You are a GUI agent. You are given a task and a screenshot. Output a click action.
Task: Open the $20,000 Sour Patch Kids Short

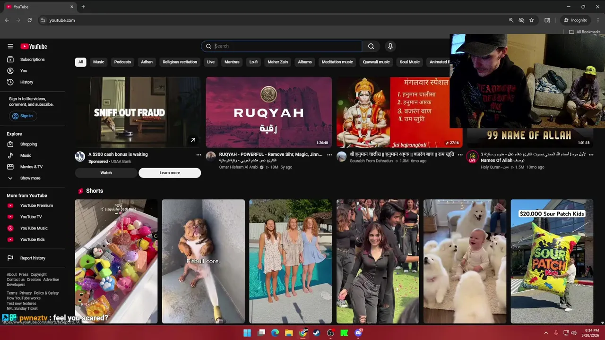552,261
